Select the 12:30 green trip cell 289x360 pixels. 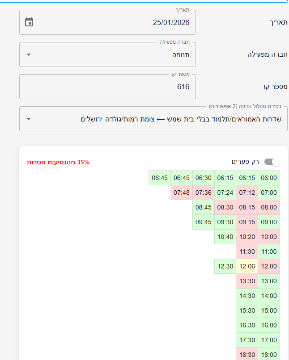tap(225, 266)
